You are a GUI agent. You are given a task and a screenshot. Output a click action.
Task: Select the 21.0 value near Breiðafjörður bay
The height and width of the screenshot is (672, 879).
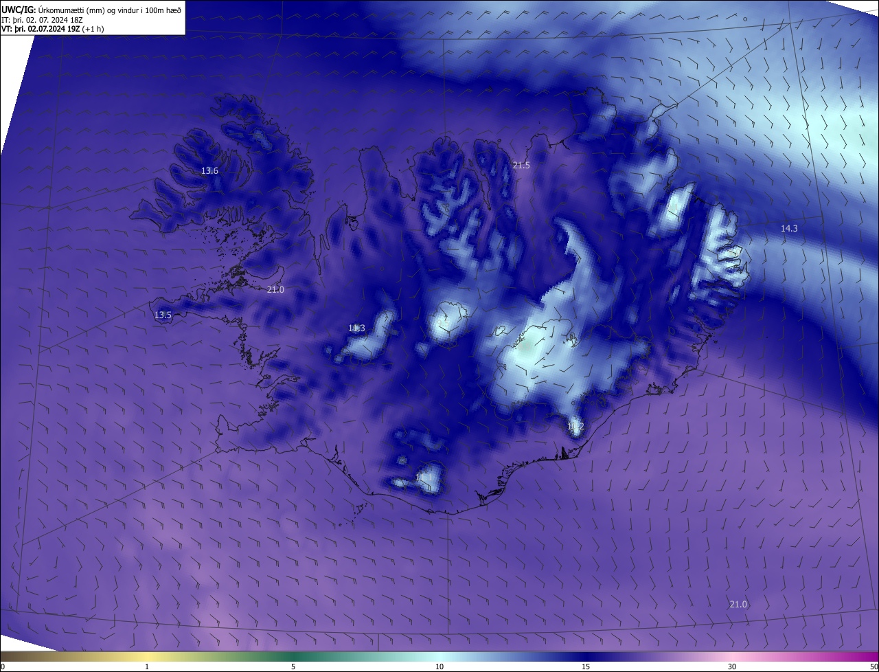click(275, 290)
